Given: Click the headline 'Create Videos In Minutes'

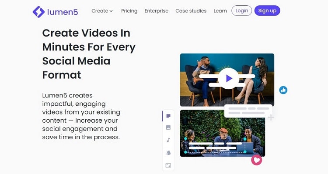Looking at the screenshot, I should (89, 54).
